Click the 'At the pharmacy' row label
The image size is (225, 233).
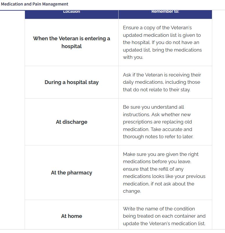tap(71, 173)
